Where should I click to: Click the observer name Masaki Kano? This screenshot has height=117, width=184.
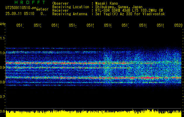pos(106,4)
